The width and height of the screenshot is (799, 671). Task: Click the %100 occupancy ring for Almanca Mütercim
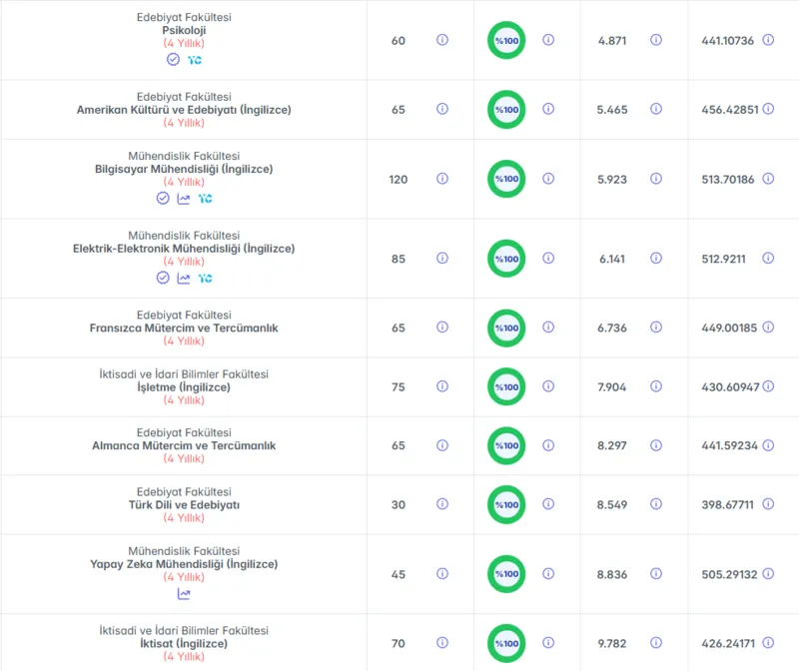[506, 445]
